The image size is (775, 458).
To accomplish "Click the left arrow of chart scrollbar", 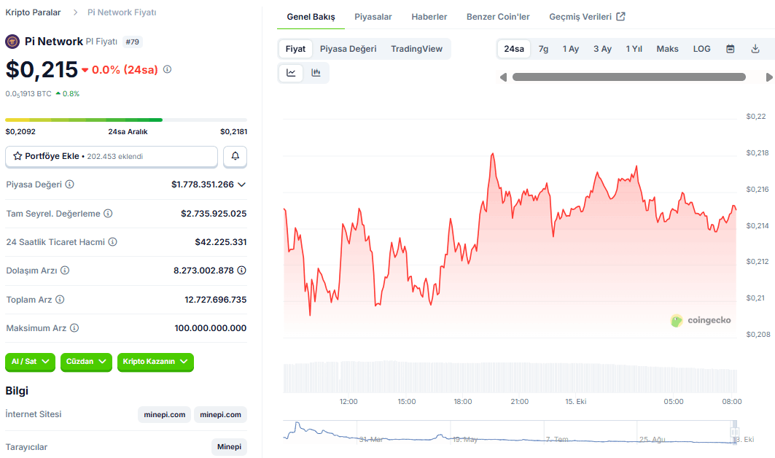I will pos(503,77).
